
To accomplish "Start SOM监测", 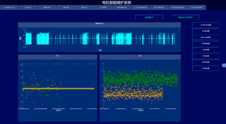I will pyautogui.click(x=206, y=31).
